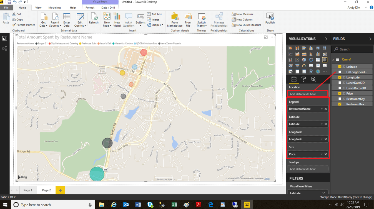Collapse the Fields pane
374x209 pixels.
(370, 39)
